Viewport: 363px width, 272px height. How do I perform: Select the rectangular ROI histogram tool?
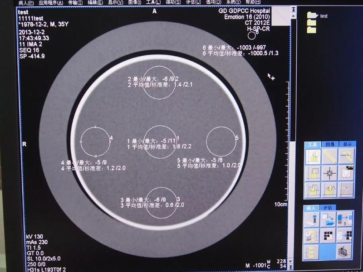tap(313, 173)
